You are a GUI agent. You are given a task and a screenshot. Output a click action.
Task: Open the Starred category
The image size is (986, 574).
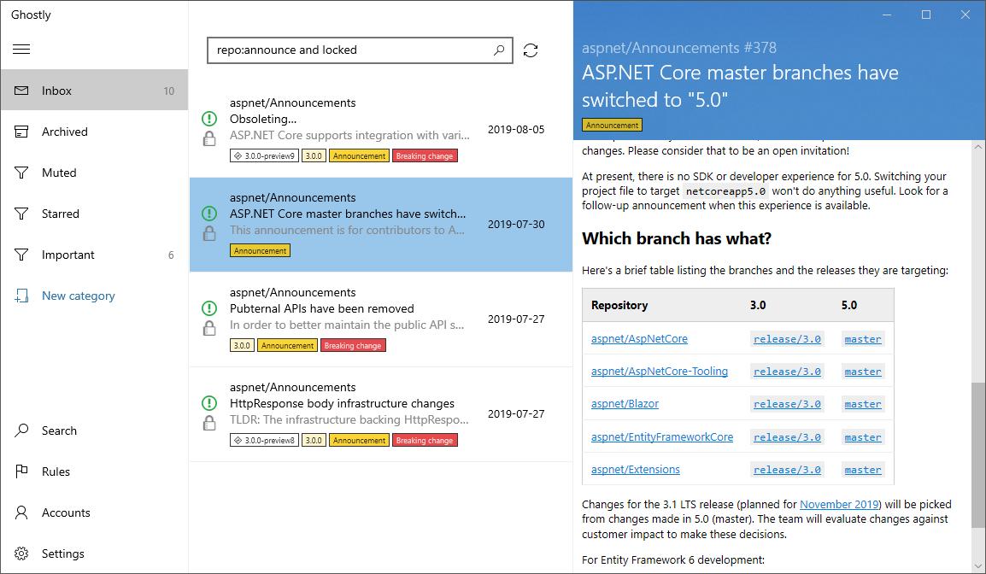point(94,214)
